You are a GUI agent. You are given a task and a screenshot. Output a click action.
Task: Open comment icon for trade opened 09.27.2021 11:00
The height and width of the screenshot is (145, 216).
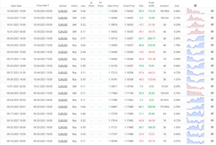click(212, 59)
